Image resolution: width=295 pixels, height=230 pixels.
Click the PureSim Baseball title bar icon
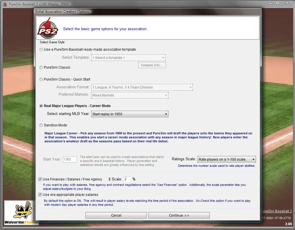coord(5,4)
